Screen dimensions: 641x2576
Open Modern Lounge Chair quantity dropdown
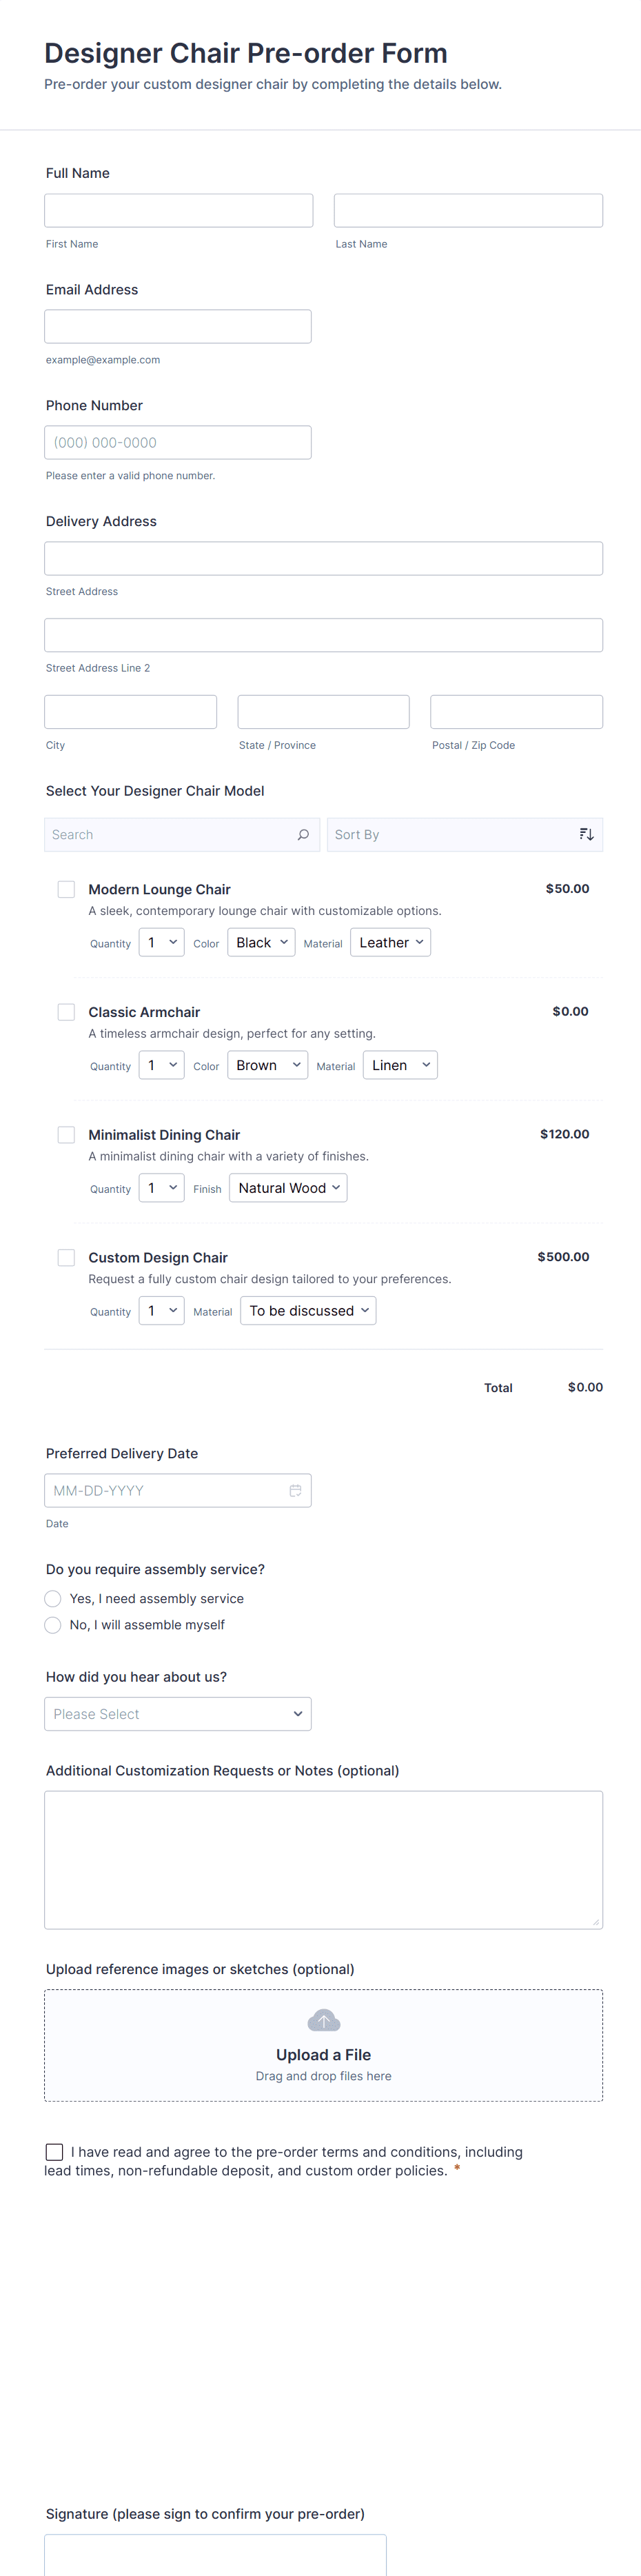coord(161,943)
